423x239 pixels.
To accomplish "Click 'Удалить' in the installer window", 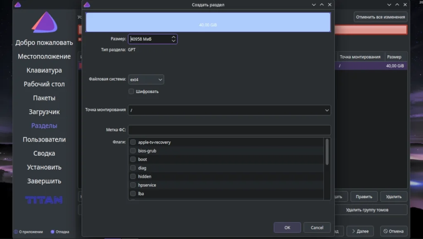I will (394, 197).
